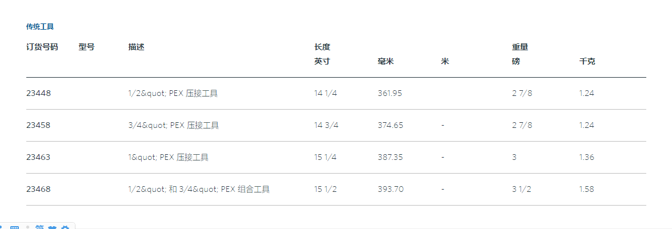This screenshot has height=229, width=672.
Task: Select order number 23458
Action: (38, 125)
